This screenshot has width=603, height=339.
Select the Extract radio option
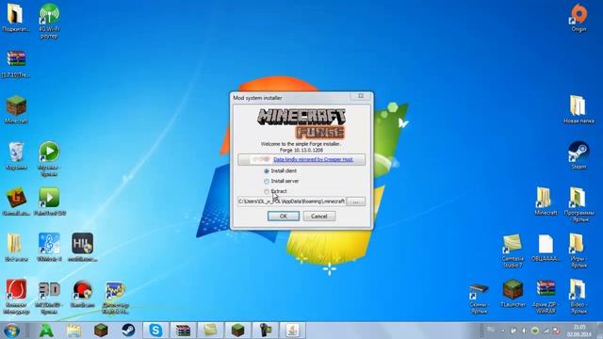tap(267, 191)
